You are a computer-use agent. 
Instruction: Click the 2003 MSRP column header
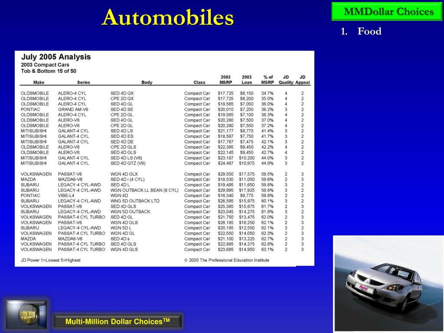click(225, 80)
